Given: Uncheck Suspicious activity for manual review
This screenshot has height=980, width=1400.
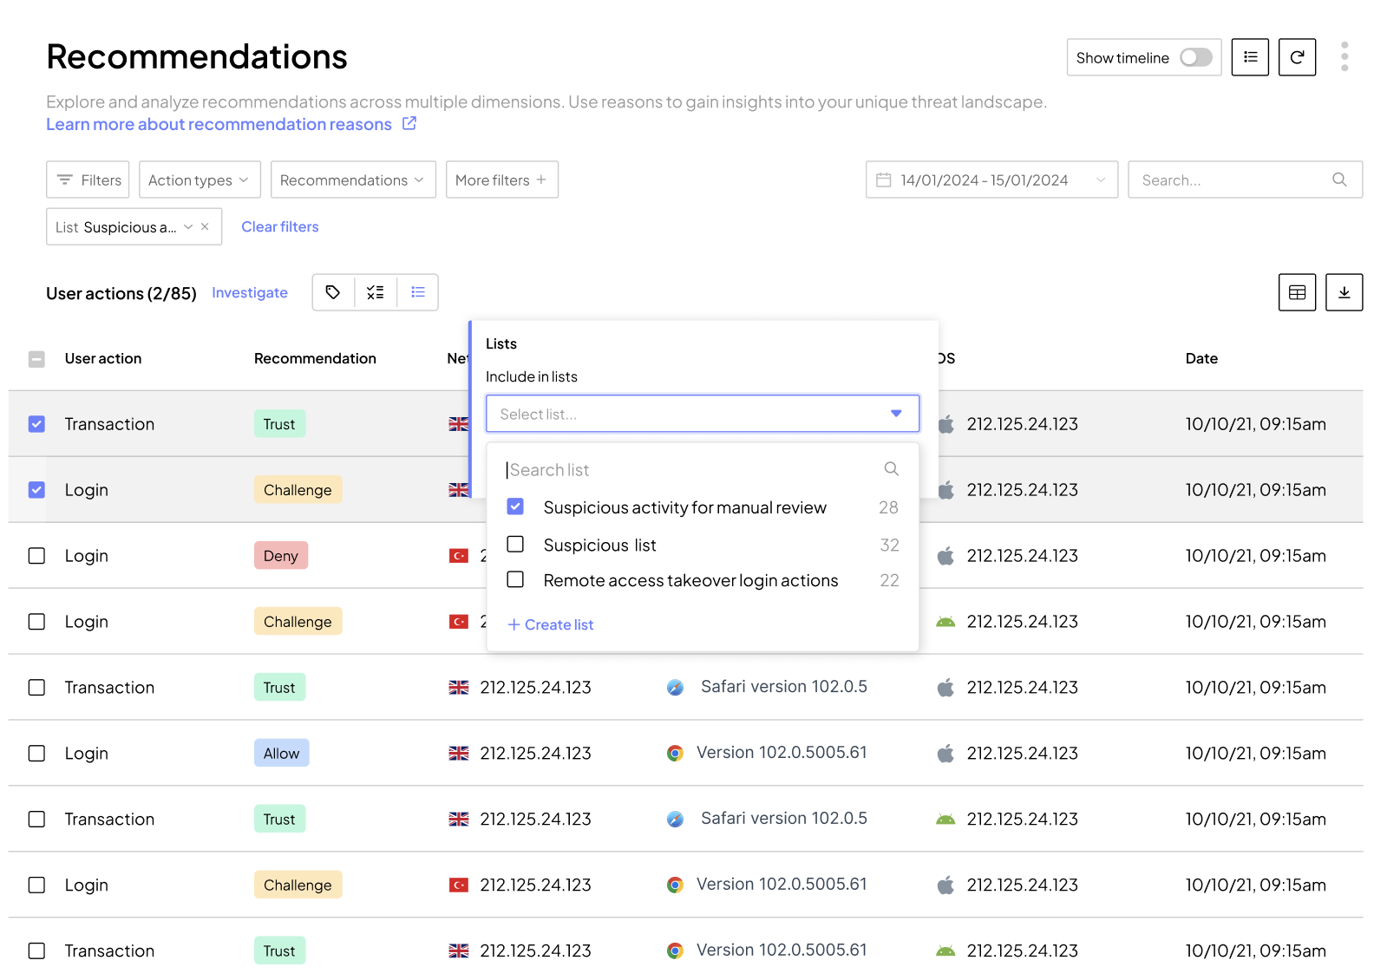Looking at the screenshot, I should tap(515, 506).
